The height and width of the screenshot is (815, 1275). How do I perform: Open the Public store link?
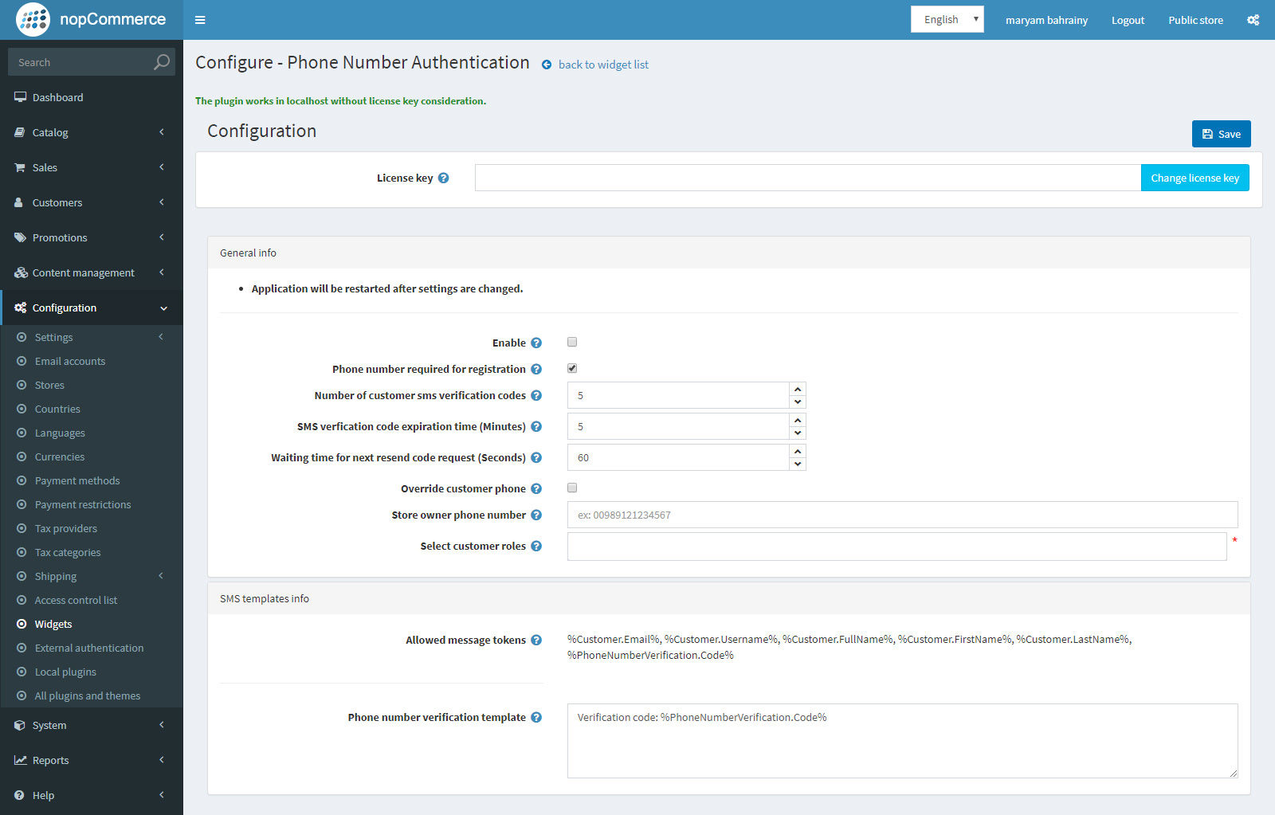coord(1195,20)
